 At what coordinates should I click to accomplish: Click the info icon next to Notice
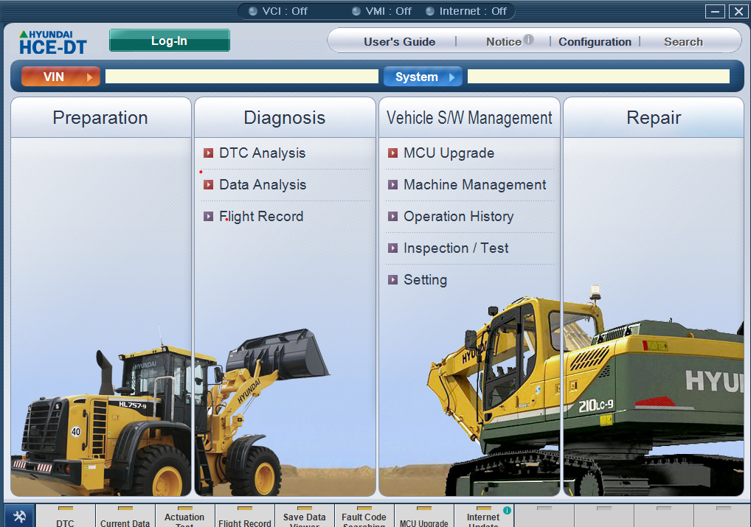pos(528,39)
